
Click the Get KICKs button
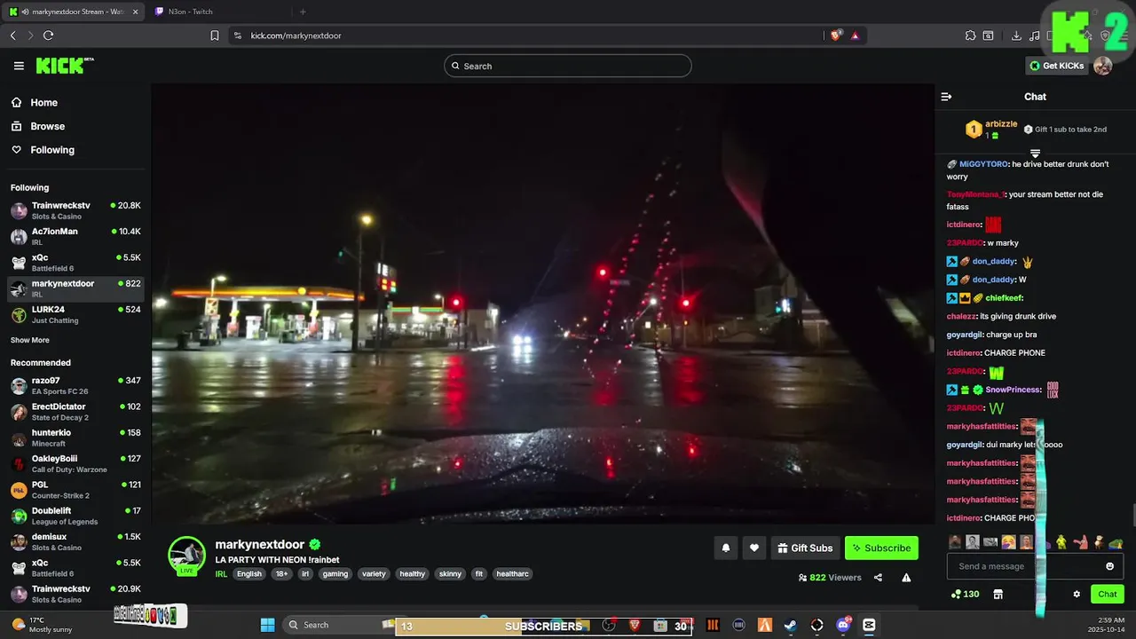tap(1056, 66)
